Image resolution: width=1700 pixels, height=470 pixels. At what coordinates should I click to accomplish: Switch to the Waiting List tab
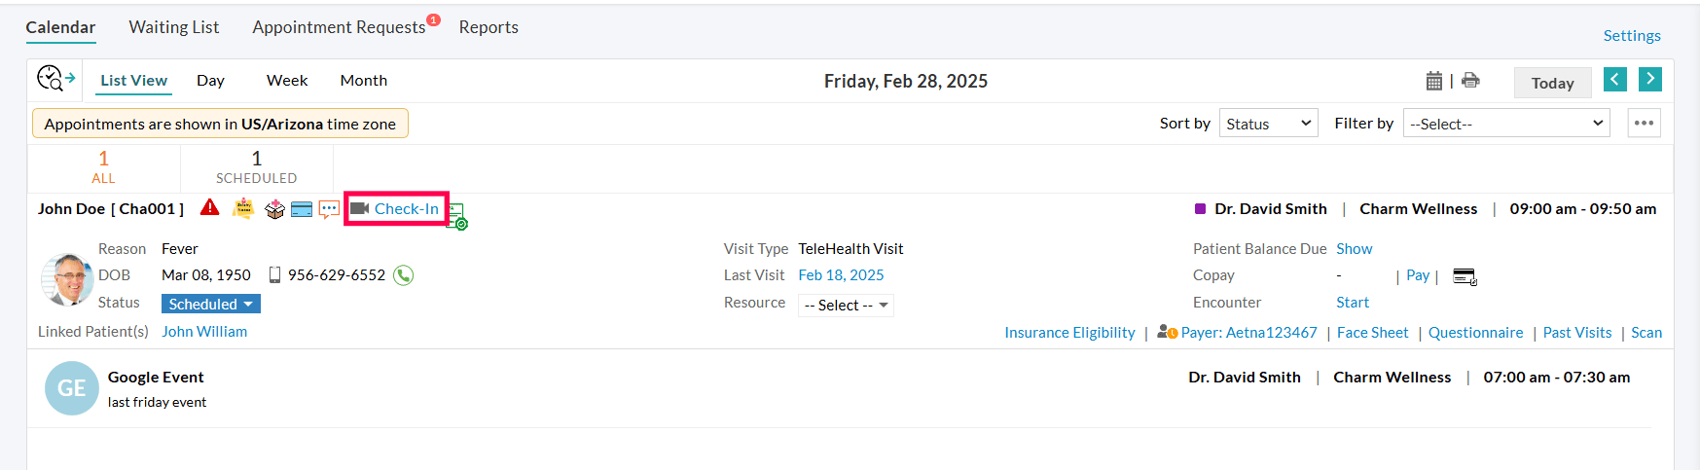[173, 27]
